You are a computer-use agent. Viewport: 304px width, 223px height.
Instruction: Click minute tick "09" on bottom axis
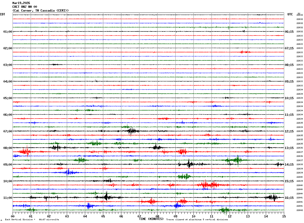(x=175, y=216)
